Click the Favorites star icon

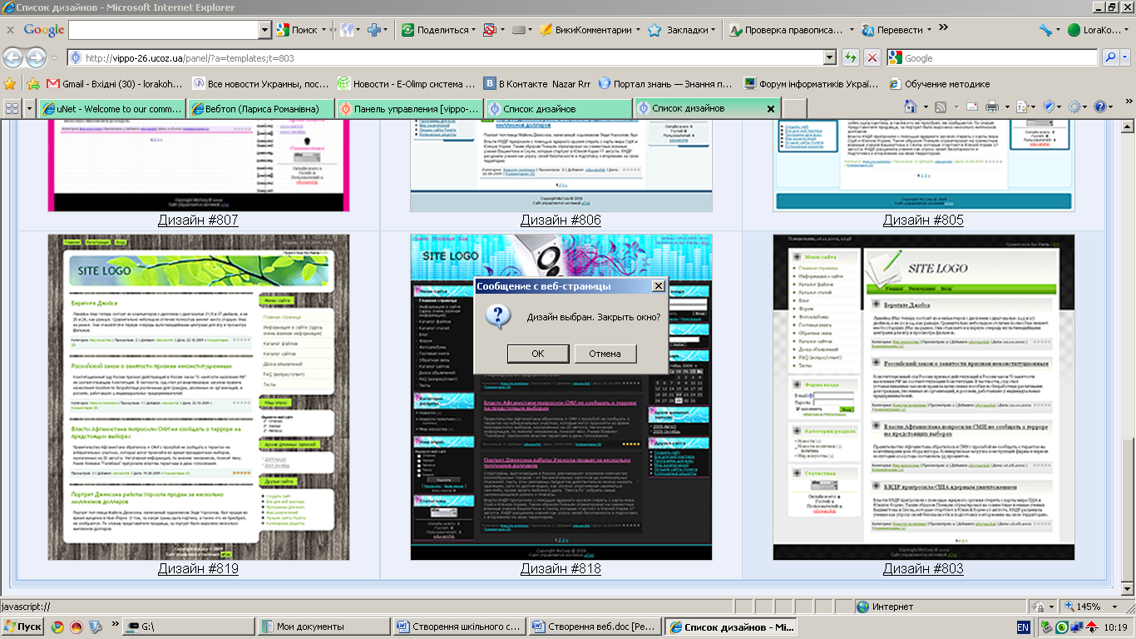pyautogui.click(x=10, y=84)
